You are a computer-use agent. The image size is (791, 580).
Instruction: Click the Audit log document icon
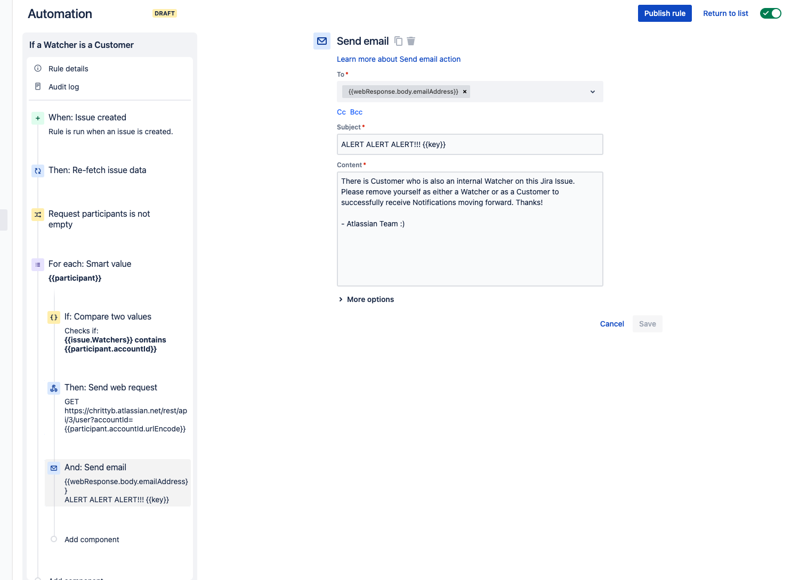[38, 86]
